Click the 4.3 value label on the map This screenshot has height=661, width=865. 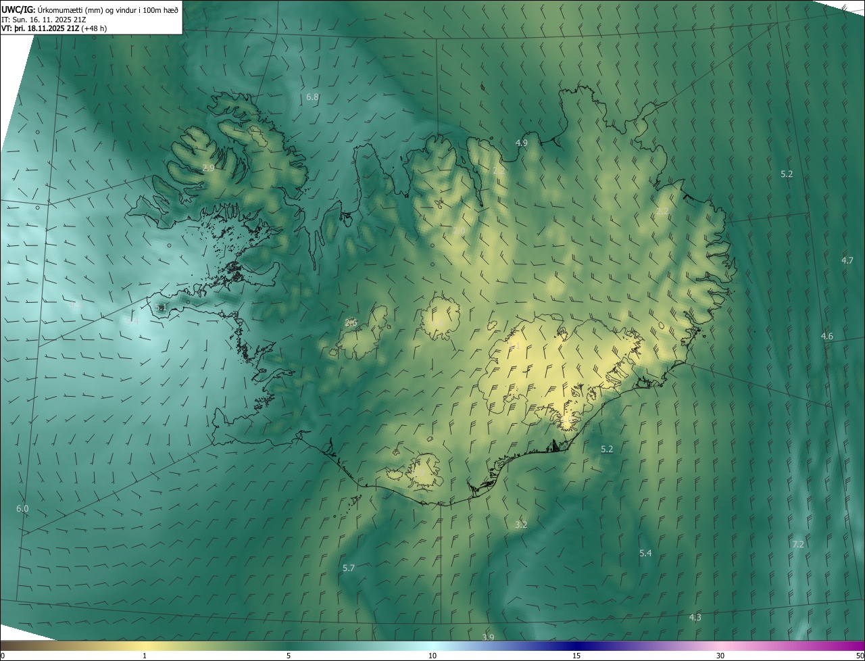pyautogui.click(x=695, y=618)
